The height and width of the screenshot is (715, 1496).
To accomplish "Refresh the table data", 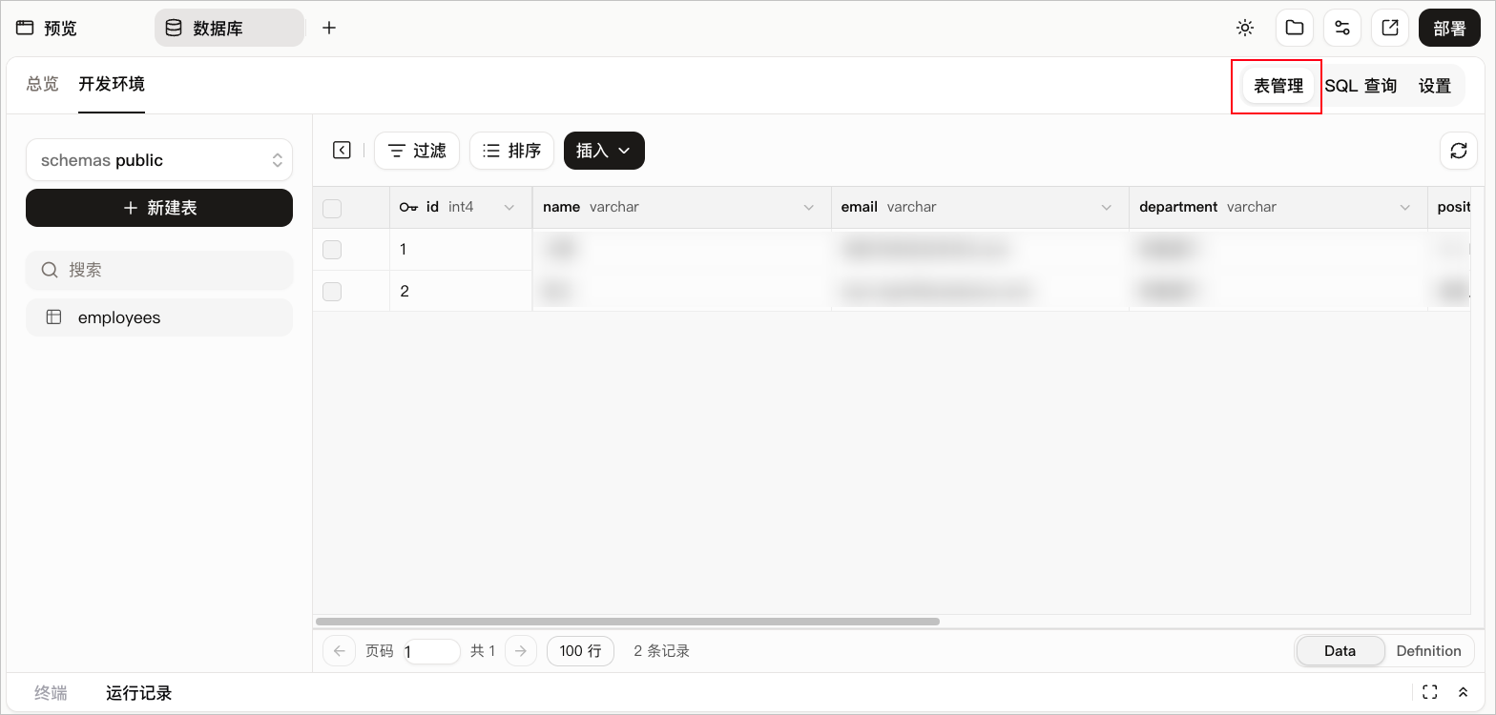I will point(1459,151).
